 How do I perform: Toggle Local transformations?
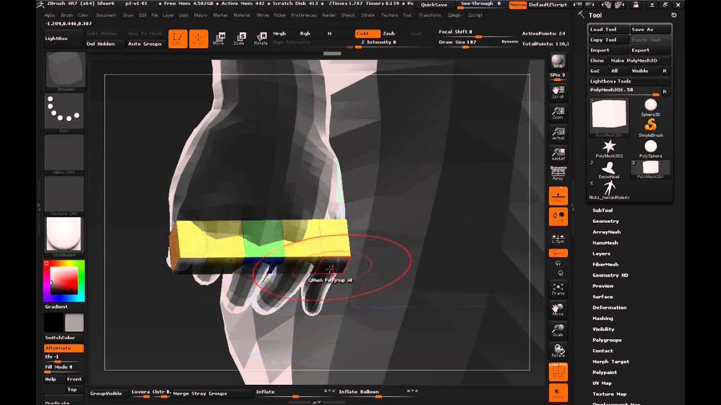pos(558,217)
